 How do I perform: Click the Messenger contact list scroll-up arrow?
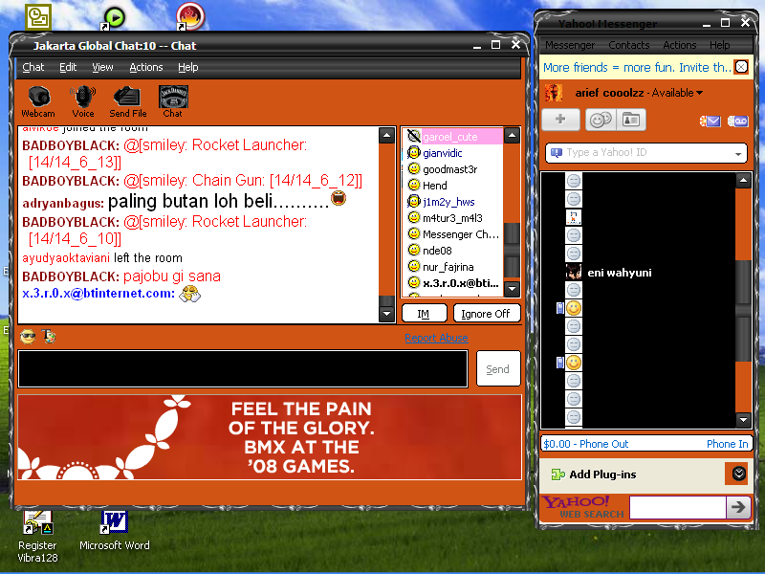tap(743, 181)
